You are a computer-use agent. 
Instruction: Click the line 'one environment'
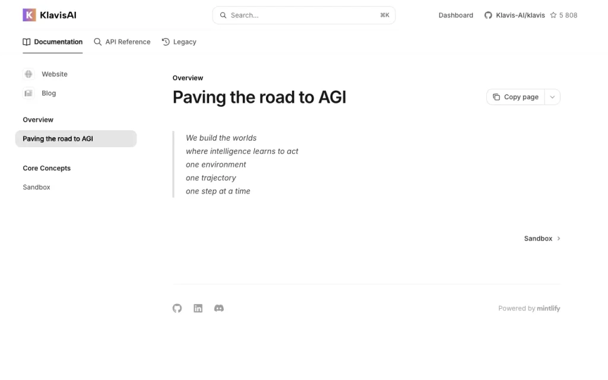pyautogui.click(x=216, y=164)
